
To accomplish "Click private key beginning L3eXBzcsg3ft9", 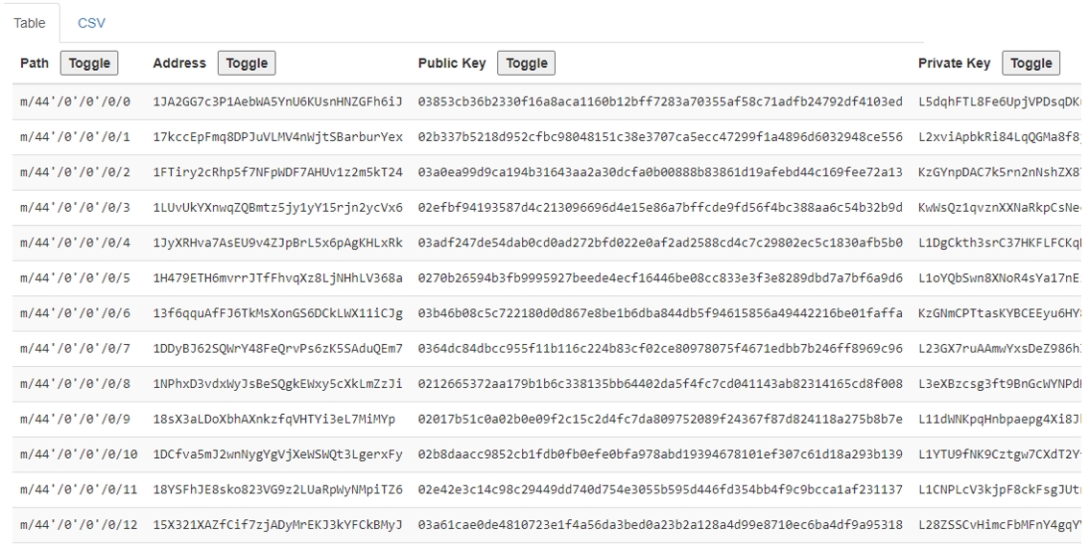I will point(1000,384).
